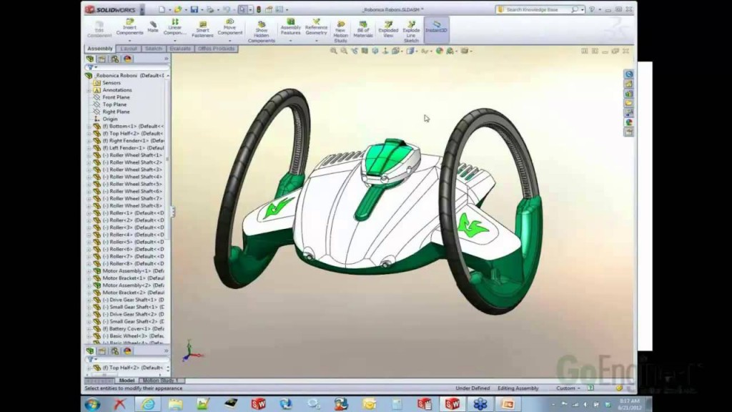Create a Bill of Materials

click(363, 29)
